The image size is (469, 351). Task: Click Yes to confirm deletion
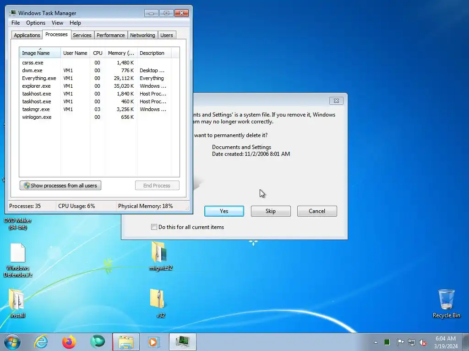[x=224, y=211]
